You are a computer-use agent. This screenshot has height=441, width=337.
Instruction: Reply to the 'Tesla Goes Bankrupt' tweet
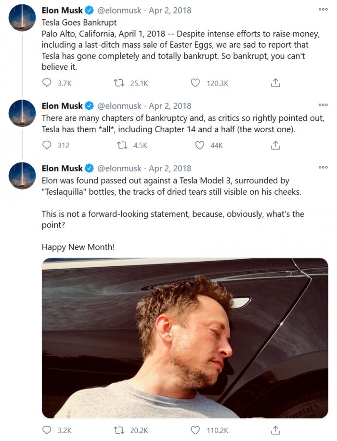47,83
